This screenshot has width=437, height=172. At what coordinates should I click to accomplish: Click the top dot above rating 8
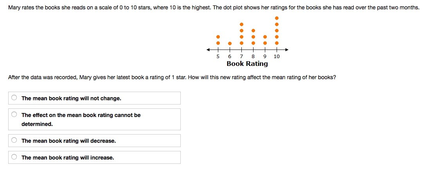coord(253,30)
